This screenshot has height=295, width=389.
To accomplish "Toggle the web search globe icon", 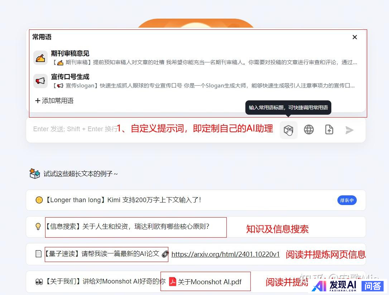I will (x=309, y=130).
